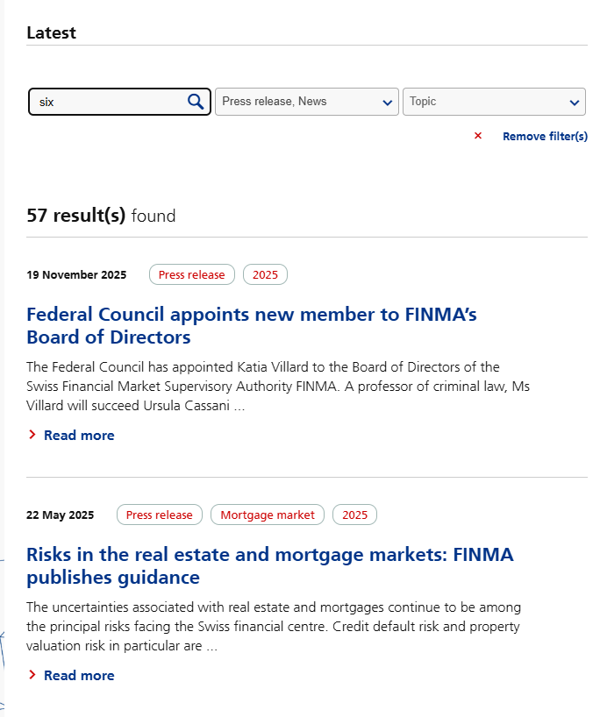Select 2025 tag on 19 November item

(x=265, y=275)
